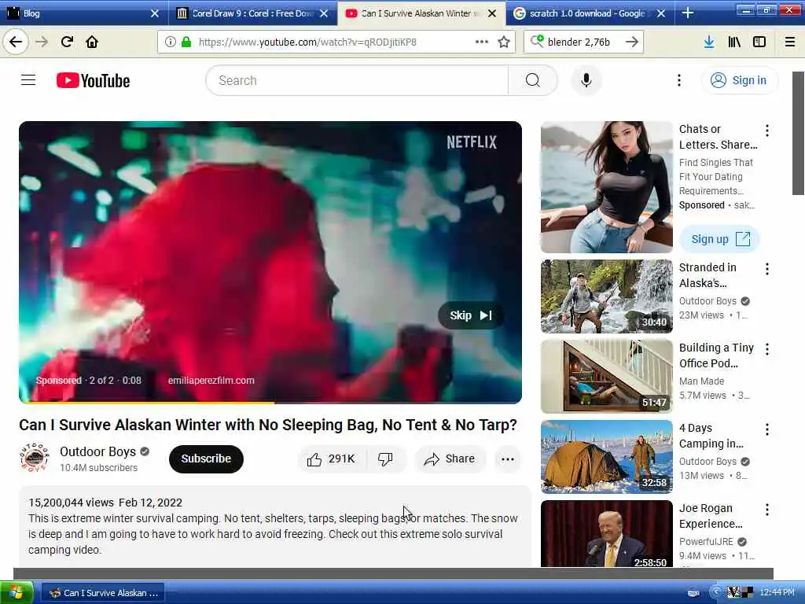Screen dimensions: 805x604
Task: Skip the Netflix ad
Action: tap(470, 315)
